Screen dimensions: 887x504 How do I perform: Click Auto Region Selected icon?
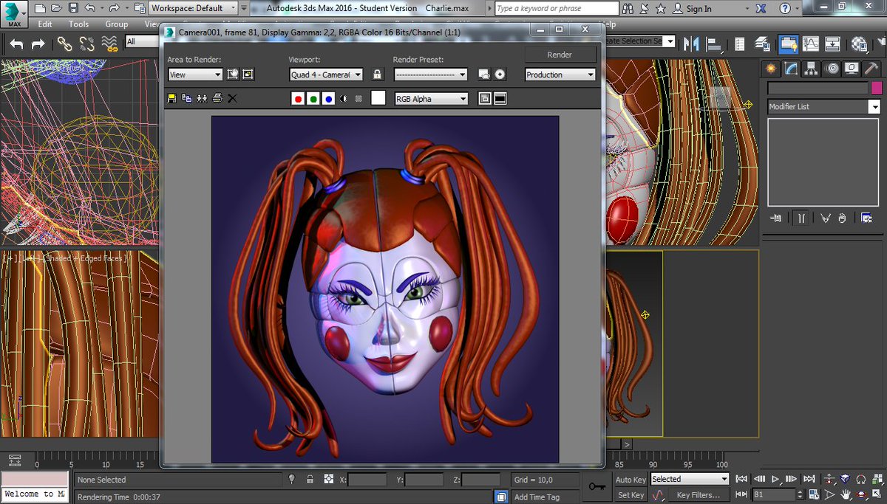tap(248, 75)
